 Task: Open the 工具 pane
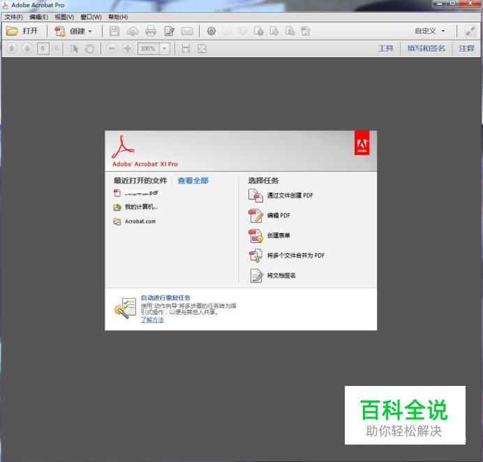386,48
